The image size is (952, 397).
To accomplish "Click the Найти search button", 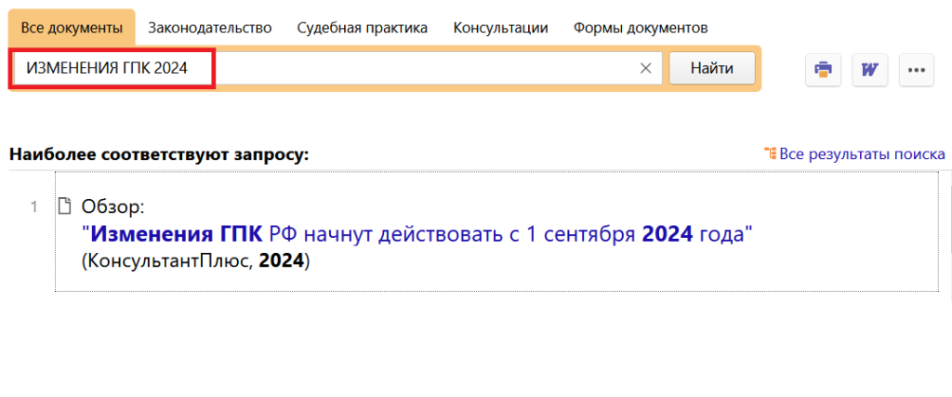I will pos(712,68).
